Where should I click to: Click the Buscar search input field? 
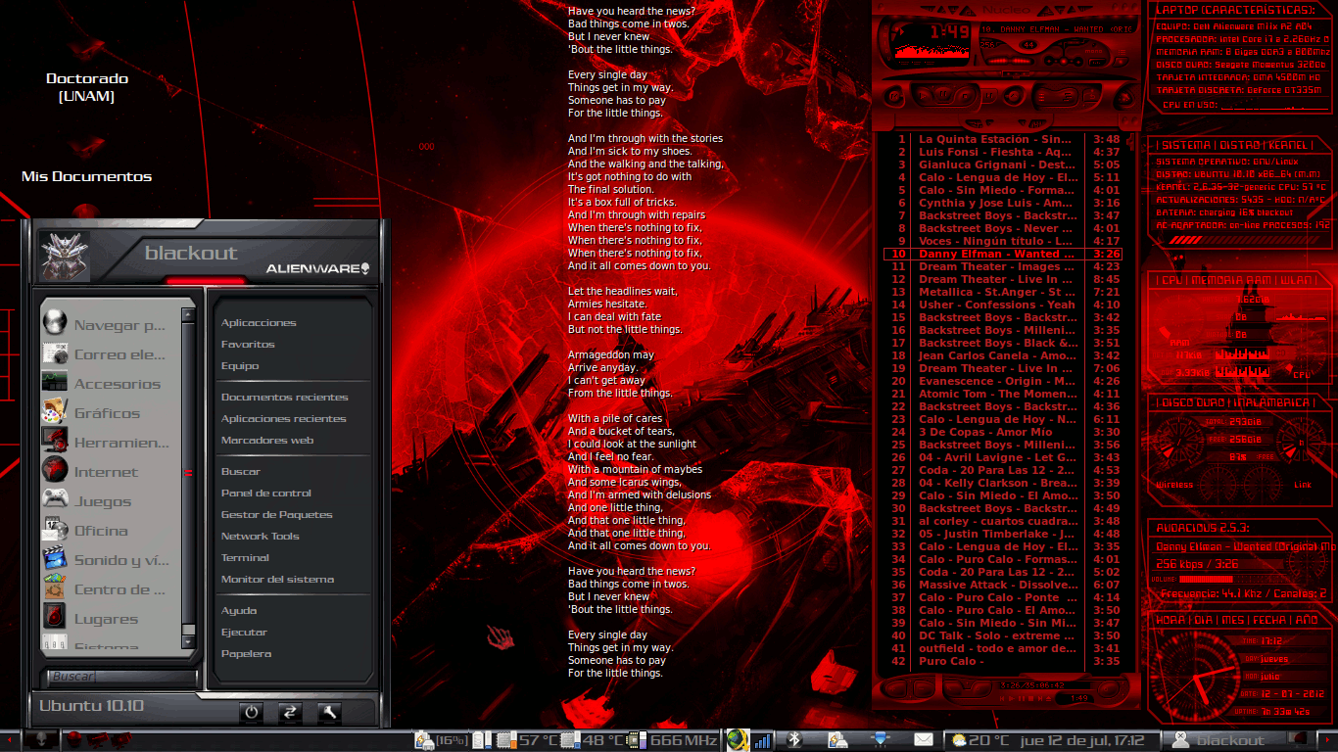point(121,677)
